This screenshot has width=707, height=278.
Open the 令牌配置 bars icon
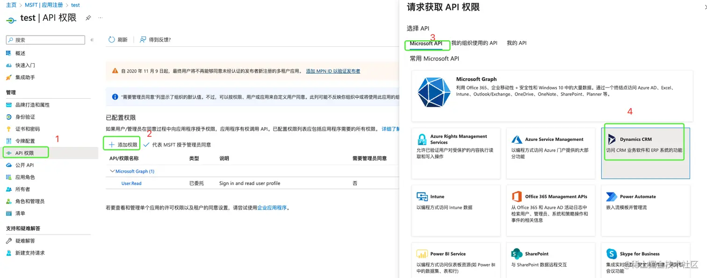click(x=8, y=141)
